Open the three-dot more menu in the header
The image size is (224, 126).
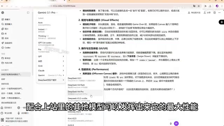click(x=219, y=13)
